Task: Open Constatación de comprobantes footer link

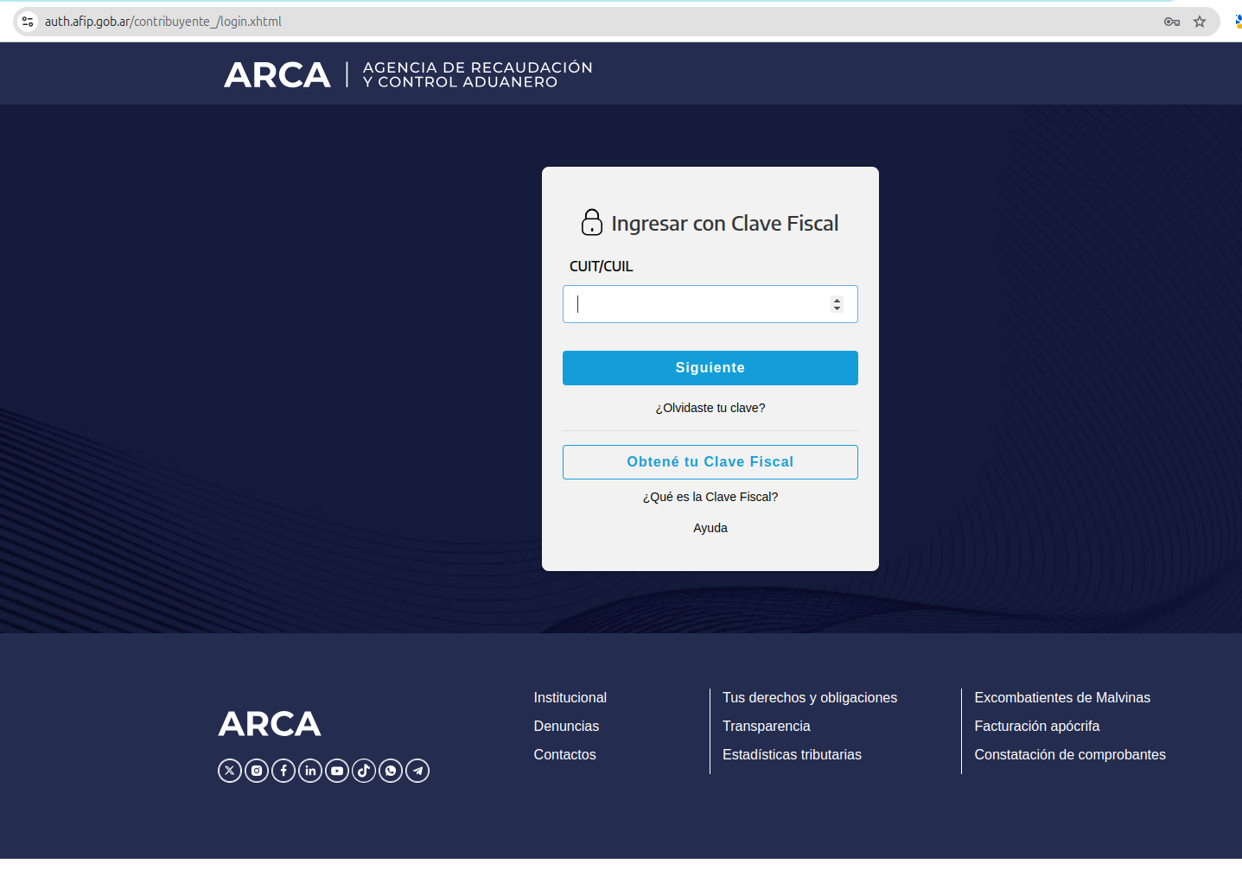Action: point(1070,754)
